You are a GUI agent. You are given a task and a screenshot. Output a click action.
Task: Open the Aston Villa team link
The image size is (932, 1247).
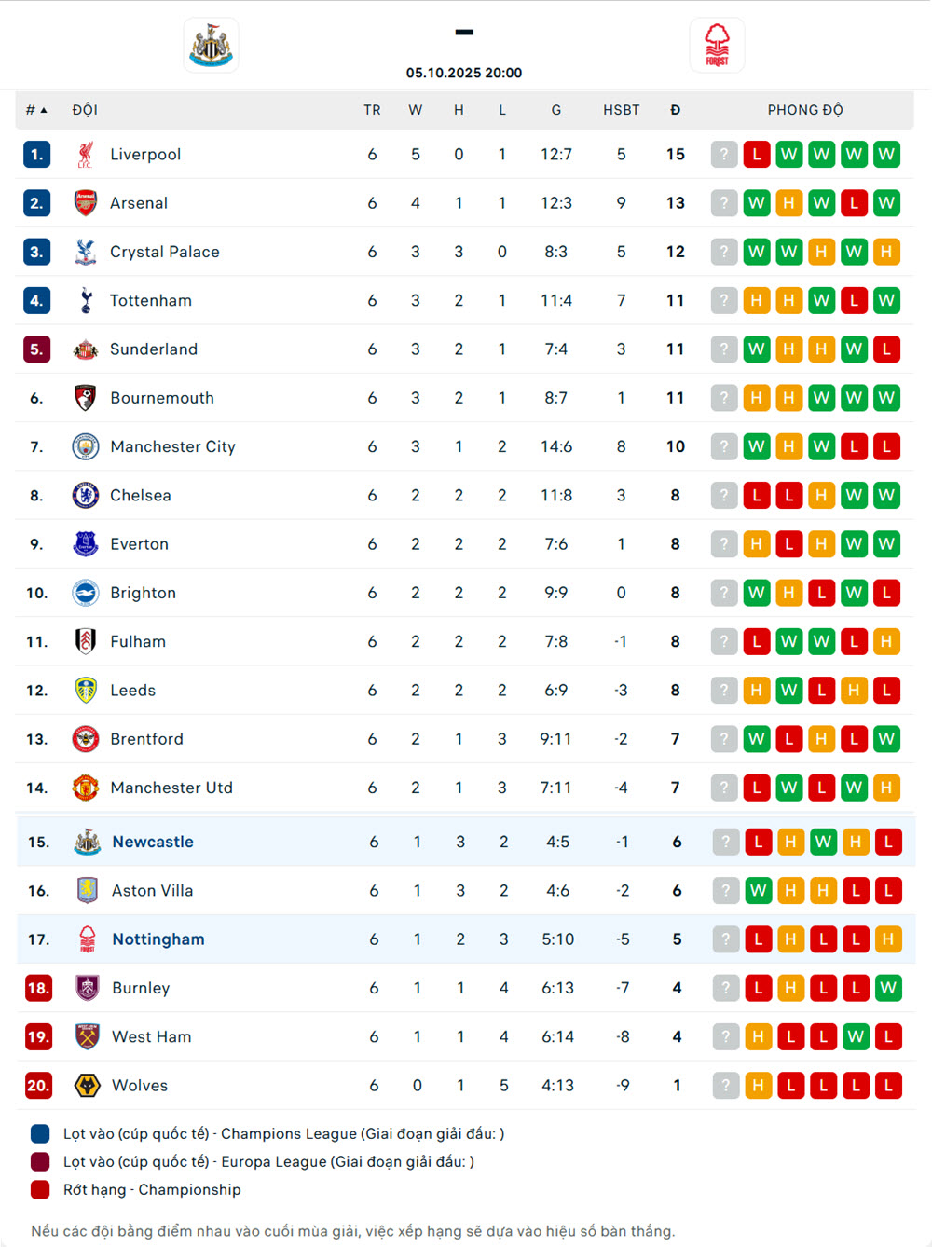pyautogui.click(x=153, y=890)
